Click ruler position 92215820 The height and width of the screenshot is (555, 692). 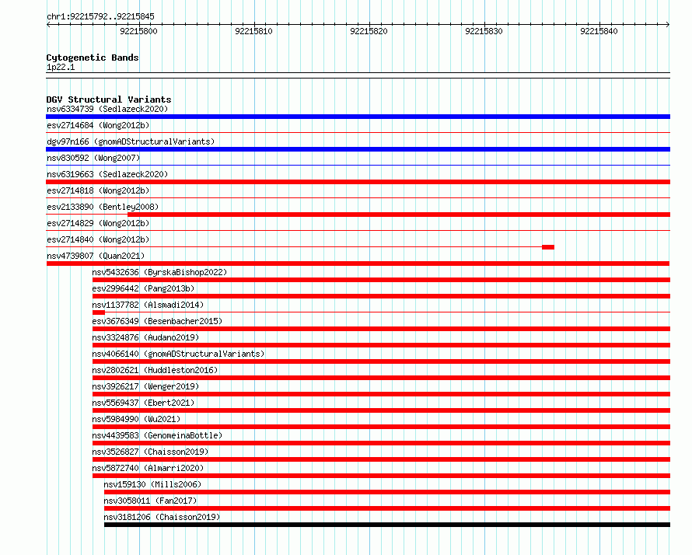click(x=369, y=31)
